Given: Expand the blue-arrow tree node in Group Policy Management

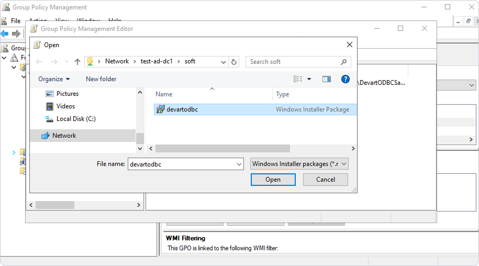Looking at the screenshot, I should point(14,152).
